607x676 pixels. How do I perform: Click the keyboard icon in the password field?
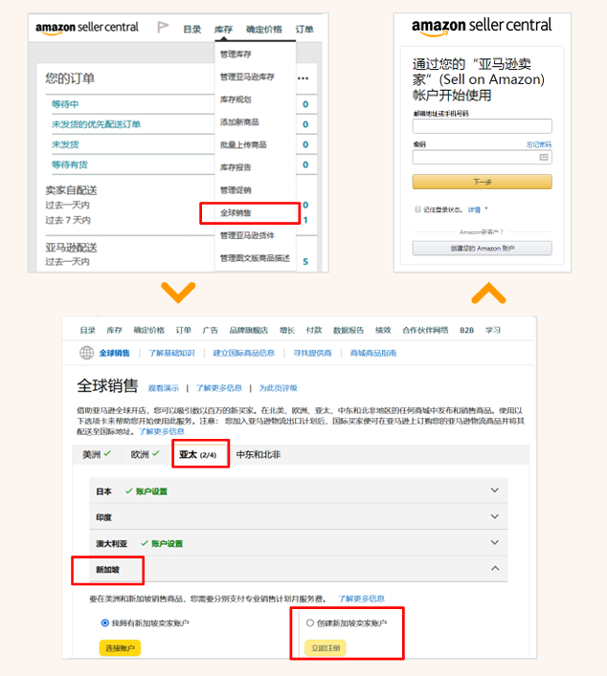544,157
